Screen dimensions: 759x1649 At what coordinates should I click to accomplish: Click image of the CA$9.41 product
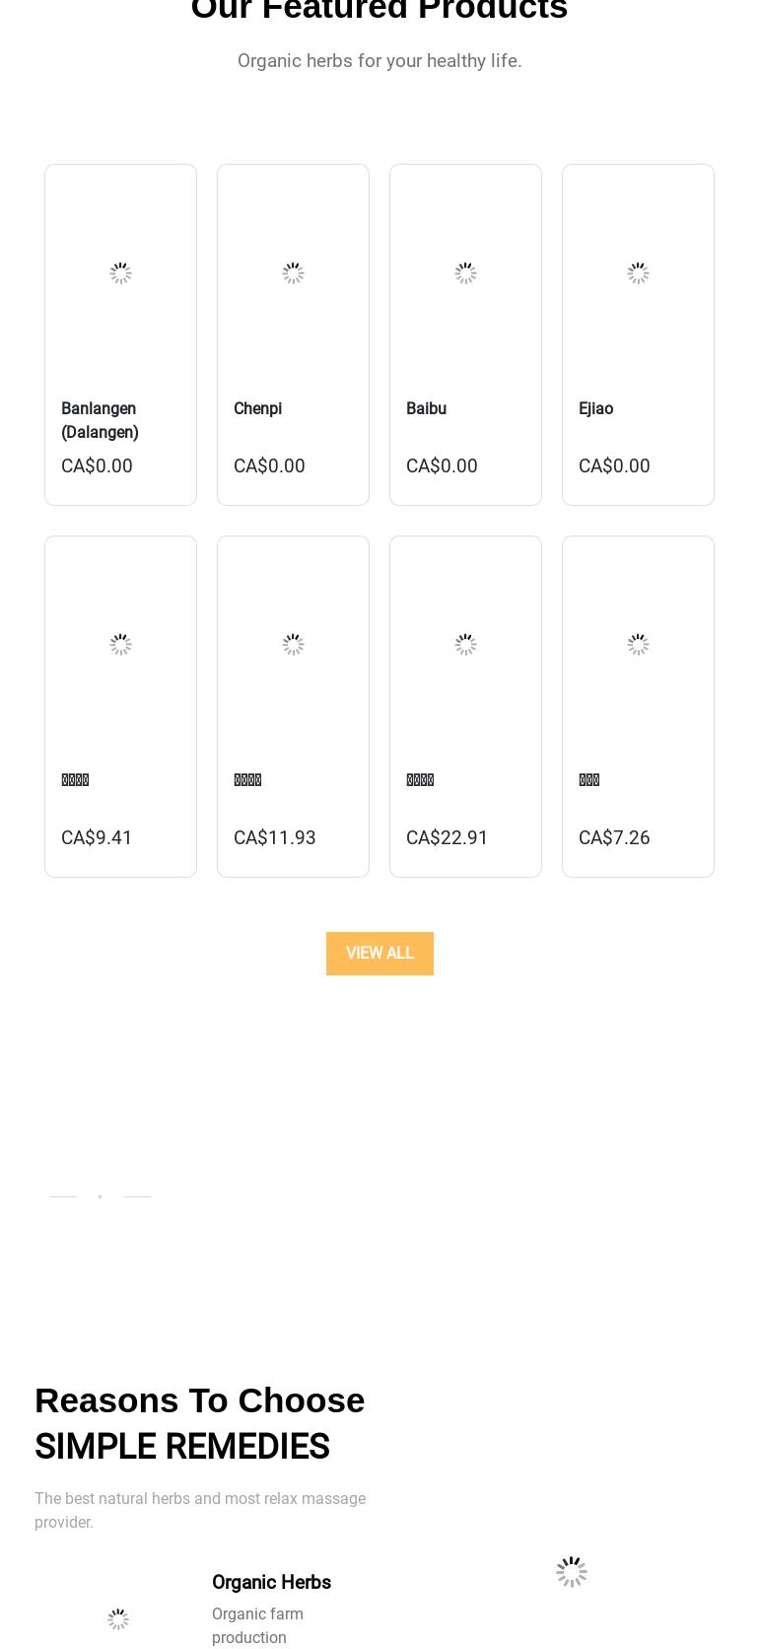point(120,645)
